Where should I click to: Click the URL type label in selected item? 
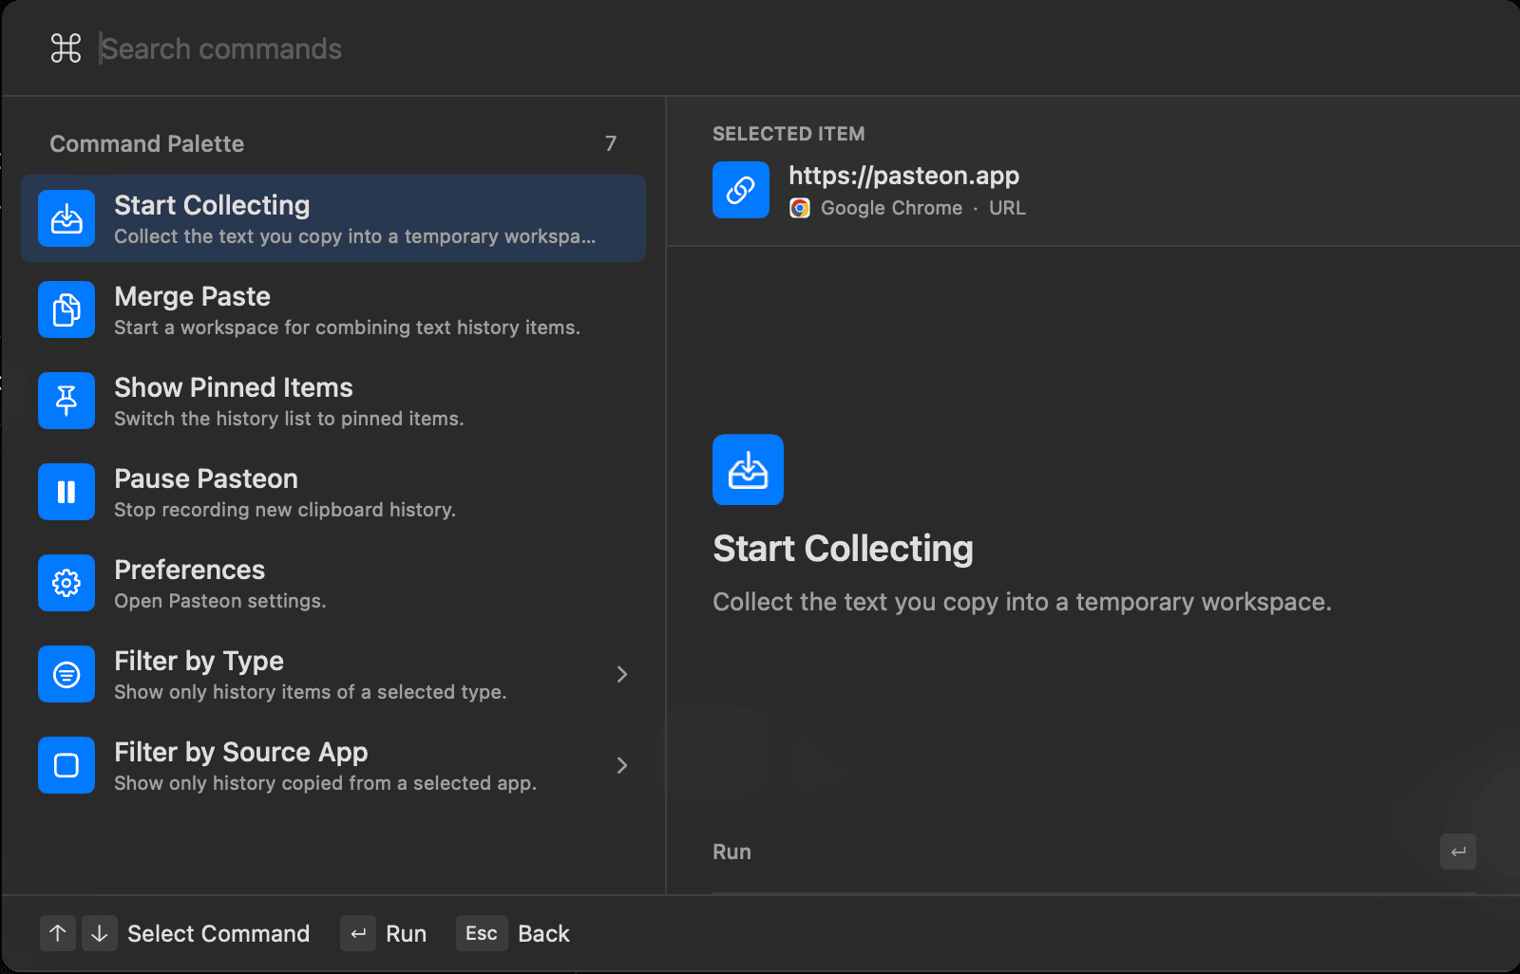(1007, 208)
